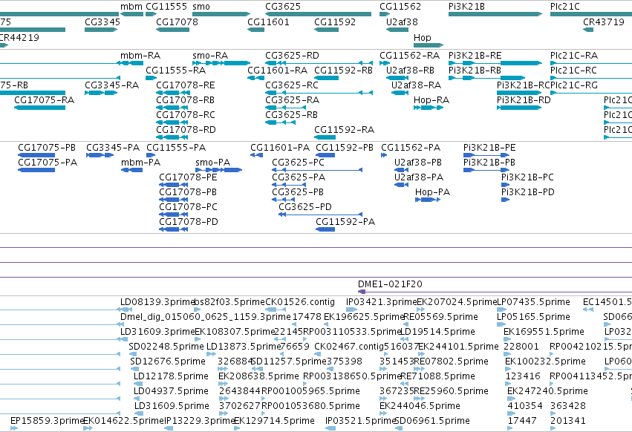The width and height of the screenshot is (632, 432).
Task: Open the EST label "EK208638.5prime"
Action: coord(258,376)
